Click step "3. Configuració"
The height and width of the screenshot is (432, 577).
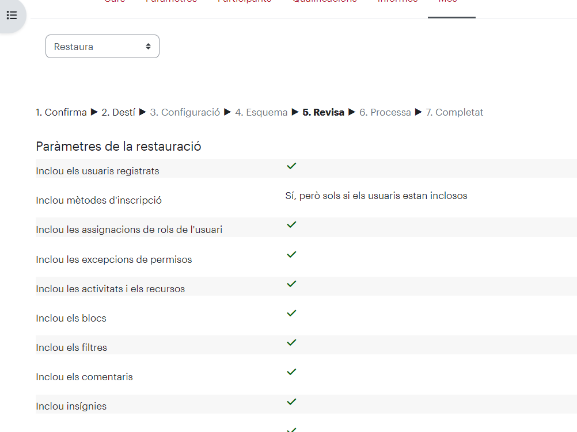pos(185,112)
